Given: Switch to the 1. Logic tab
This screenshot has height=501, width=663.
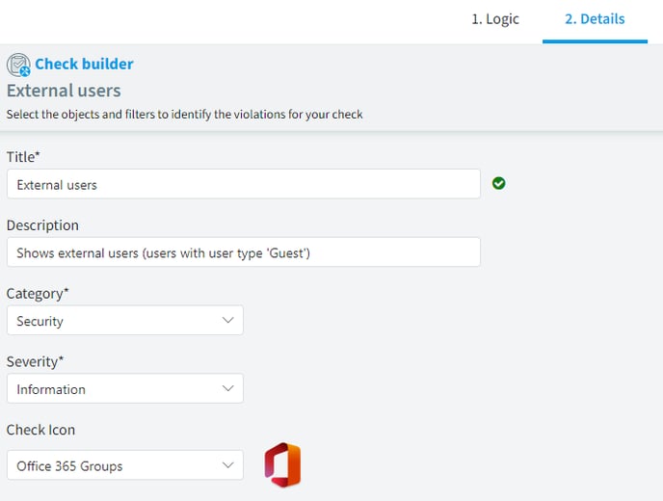Looking at the screenshot, I should click(x=495, y=19).
